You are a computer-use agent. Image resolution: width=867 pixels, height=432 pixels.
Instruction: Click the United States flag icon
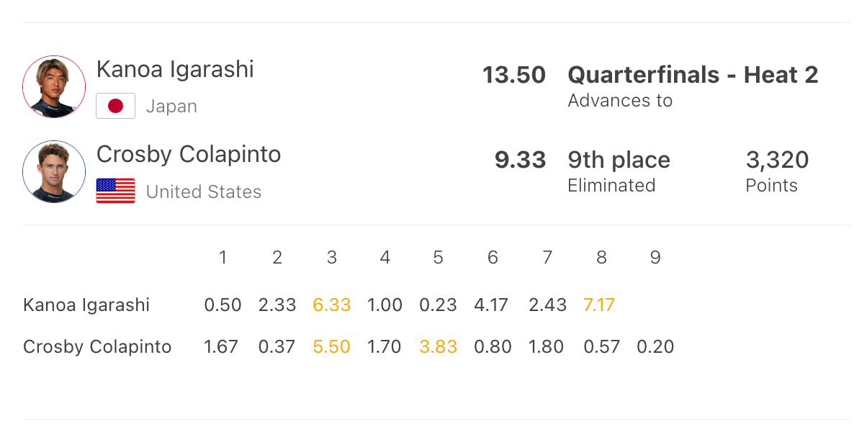115,192
